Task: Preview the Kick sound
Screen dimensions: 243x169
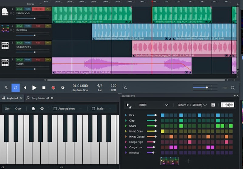Action: 126,115
